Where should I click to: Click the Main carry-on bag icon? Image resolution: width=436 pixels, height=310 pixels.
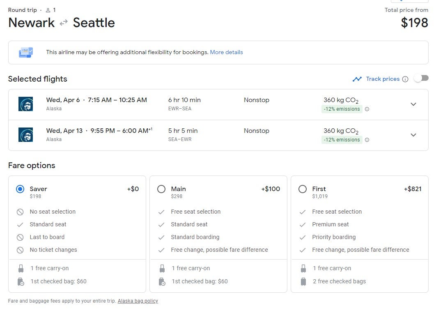click(162, 268)
